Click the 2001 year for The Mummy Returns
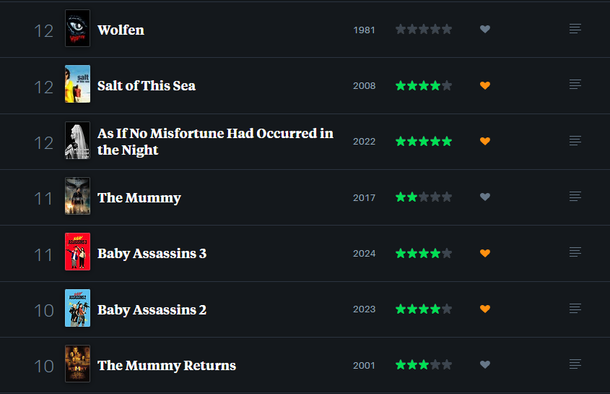Image resolution: width=610 pixels, height=394 pixels. point(364,366)
